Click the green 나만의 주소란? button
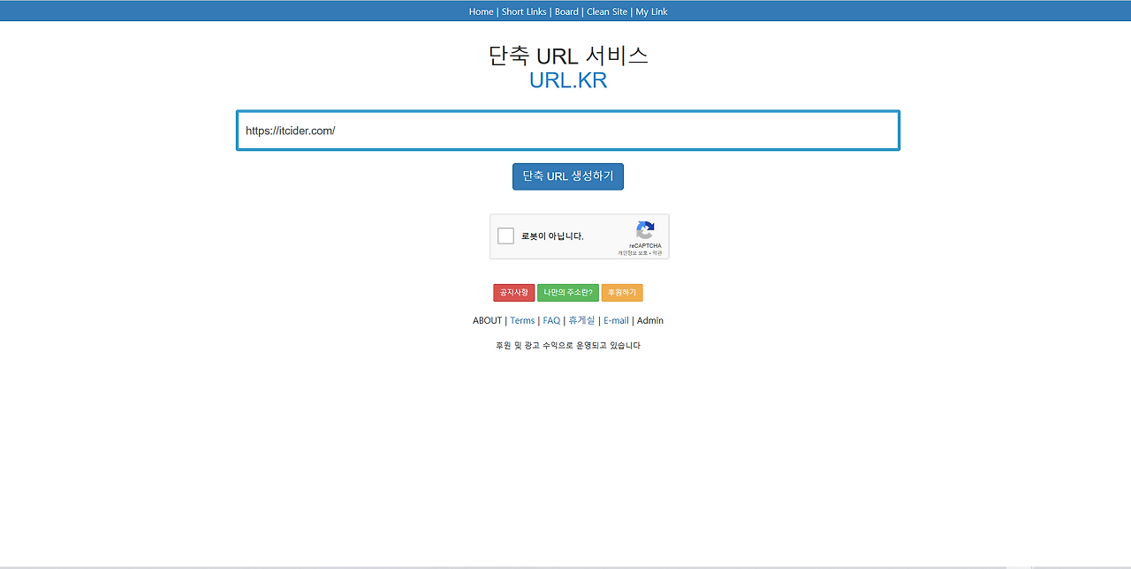The height and width of the screenshot is (569, 1131). pyautogui.click(x=567, y=292)
